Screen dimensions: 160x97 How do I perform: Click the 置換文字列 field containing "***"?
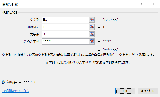66,41
